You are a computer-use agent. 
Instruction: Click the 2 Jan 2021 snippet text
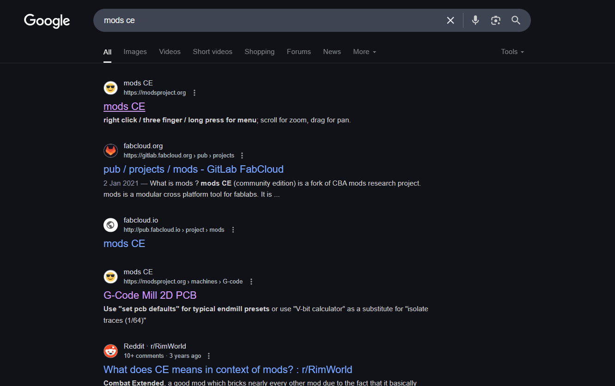pyautogui.click(x=120, y=183)
